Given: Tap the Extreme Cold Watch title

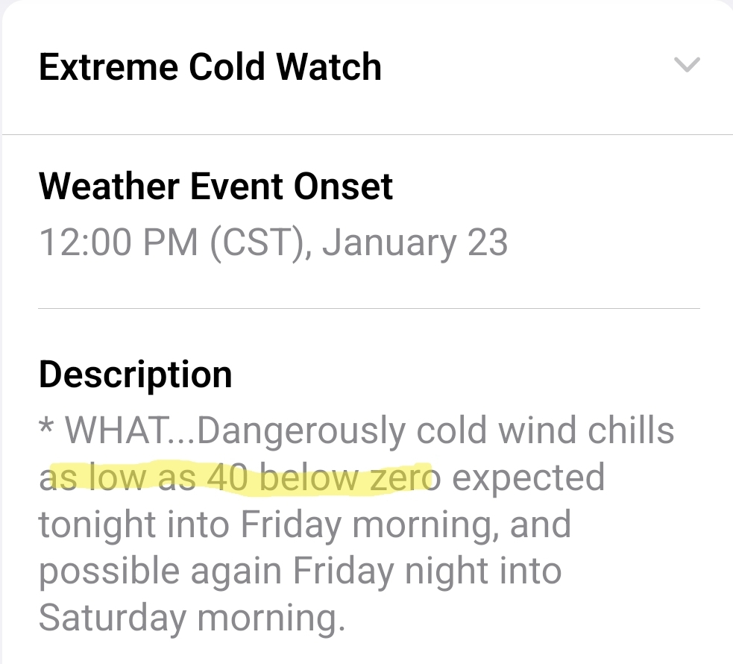Looking at the screenshot, I should pyautogui.click(x=210, y=67).
